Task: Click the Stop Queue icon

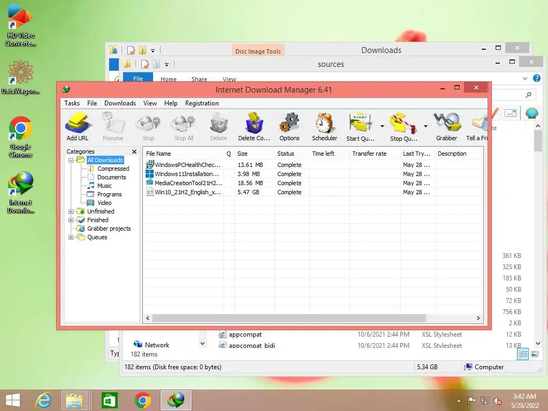Action: (404, 126)
